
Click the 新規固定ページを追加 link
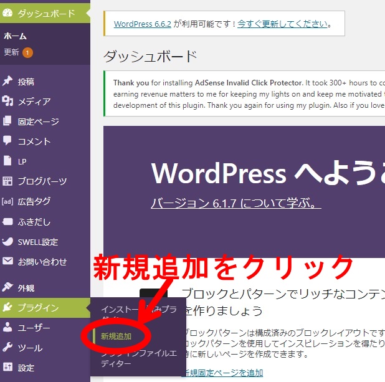click(x=222, y=373)
